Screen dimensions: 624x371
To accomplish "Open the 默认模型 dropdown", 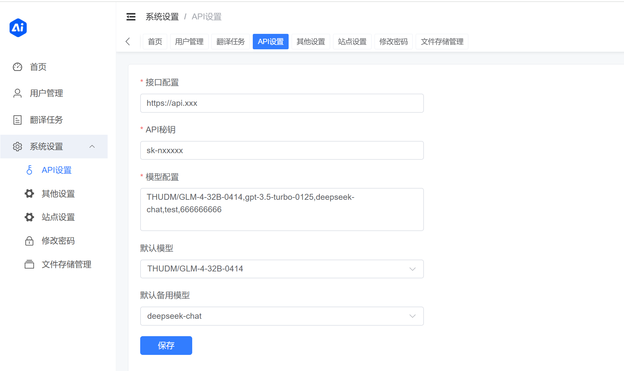I will tap(282, 269).
